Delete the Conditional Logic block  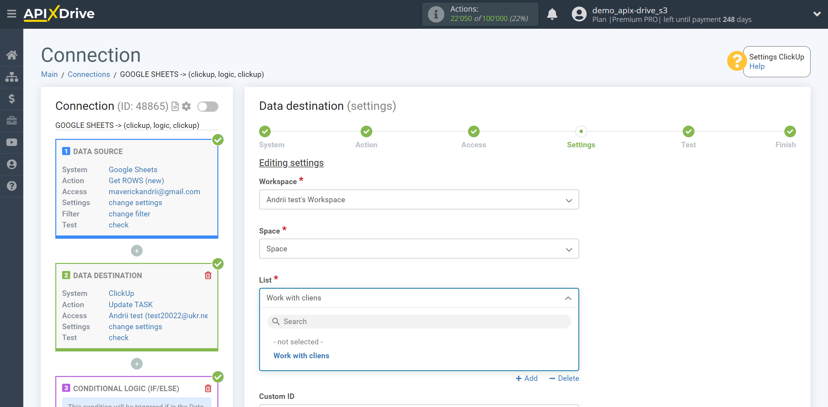pyautogui.click(x=208, y=388)
